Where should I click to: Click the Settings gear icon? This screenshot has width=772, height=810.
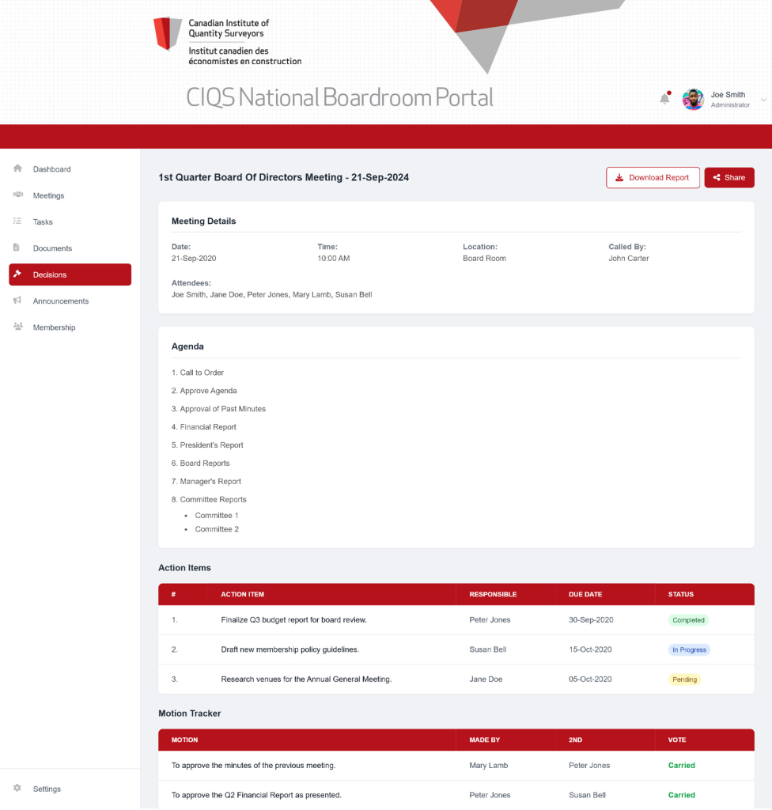pyautogui.click(x=17, y=789)
